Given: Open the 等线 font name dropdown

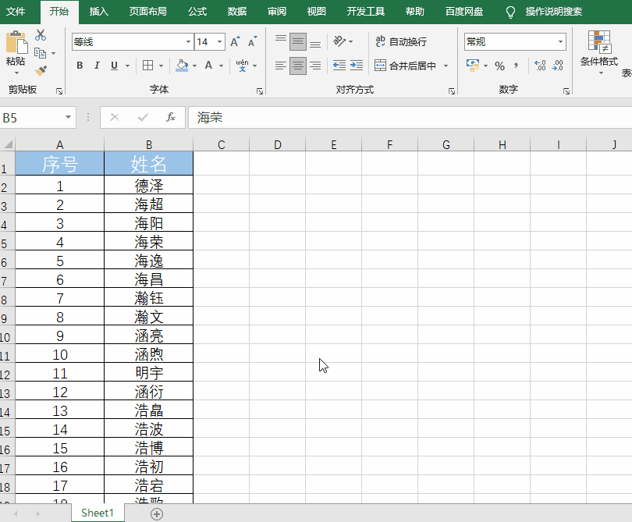Looking at the screenshot, I should click(188, 42).
